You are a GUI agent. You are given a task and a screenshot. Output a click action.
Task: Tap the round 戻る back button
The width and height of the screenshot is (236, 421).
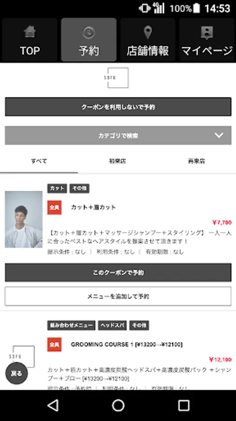[x=16, y=373]
